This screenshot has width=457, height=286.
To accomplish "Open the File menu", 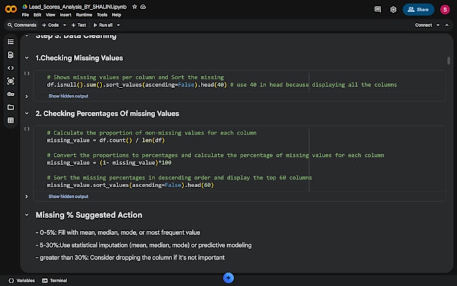I will click(x=26, y=15).
